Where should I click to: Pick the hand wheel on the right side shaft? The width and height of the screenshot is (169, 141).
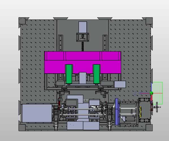pos(157,107)
